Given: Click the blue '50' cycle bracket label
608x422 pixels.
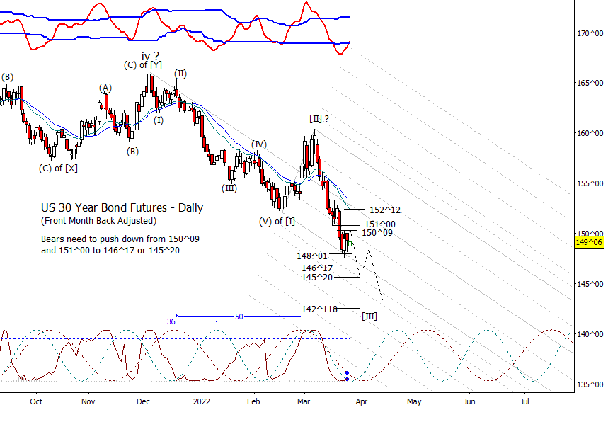Looking at the screenshot, I should tap(239, 317).
